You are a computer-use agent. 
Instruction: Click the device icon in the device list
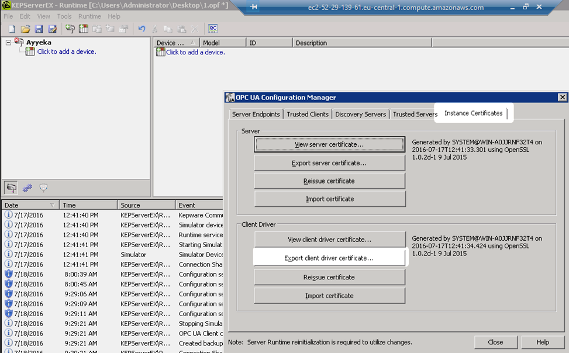[160, 52]
